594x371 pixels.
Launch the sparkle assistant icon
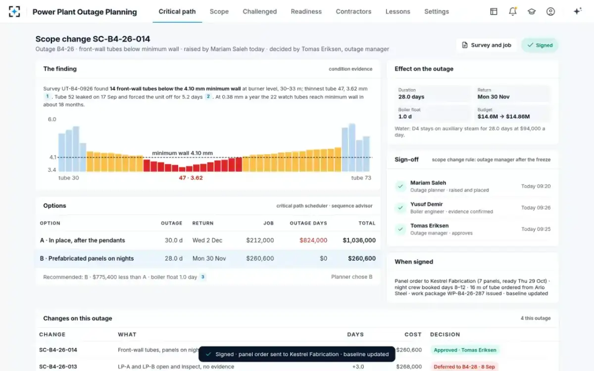pyautogui.click(x=577, y=11)
